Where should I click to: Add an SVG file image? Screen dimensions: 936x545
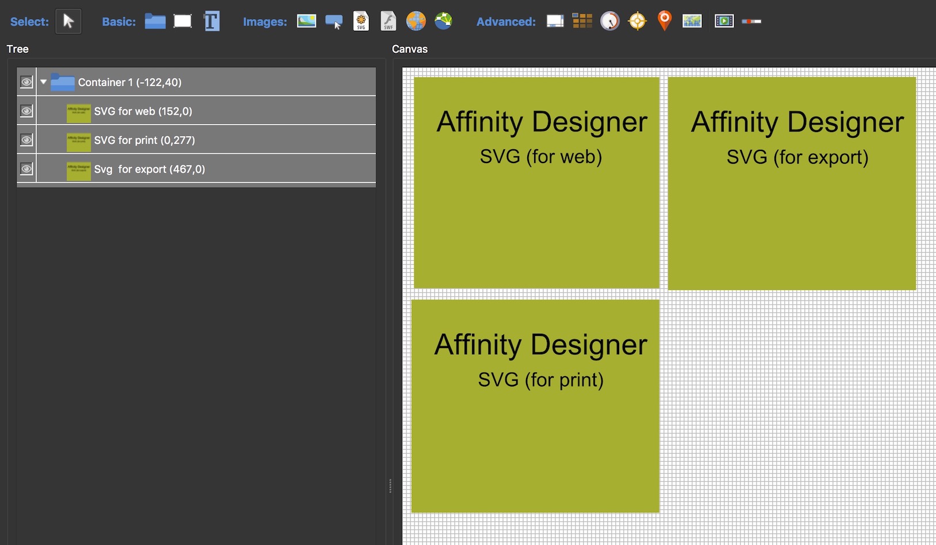click(361, 21)
